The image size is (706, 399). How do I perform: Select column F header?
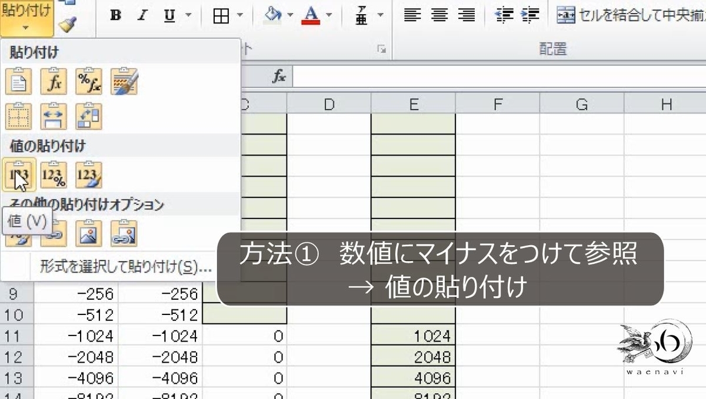(x=498, y=105)
